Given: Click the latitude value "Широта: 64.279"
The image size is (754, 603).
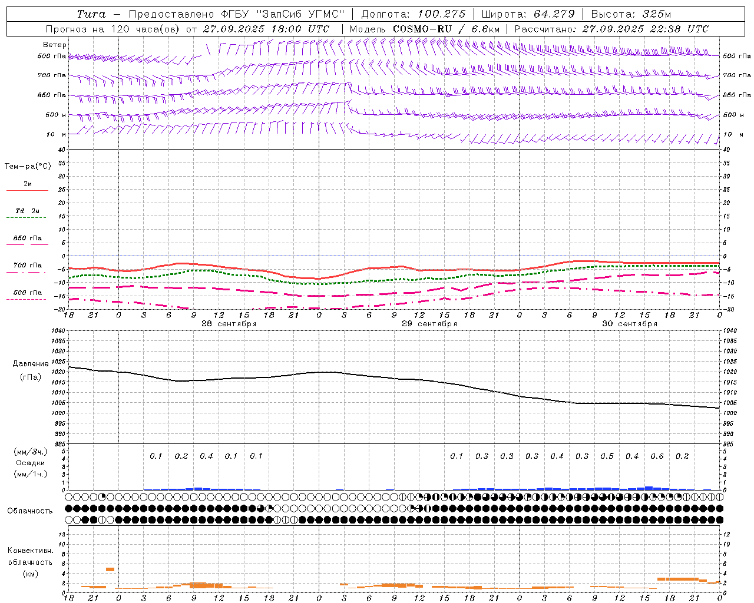Looking at the screenshot, I should (528, 14).
